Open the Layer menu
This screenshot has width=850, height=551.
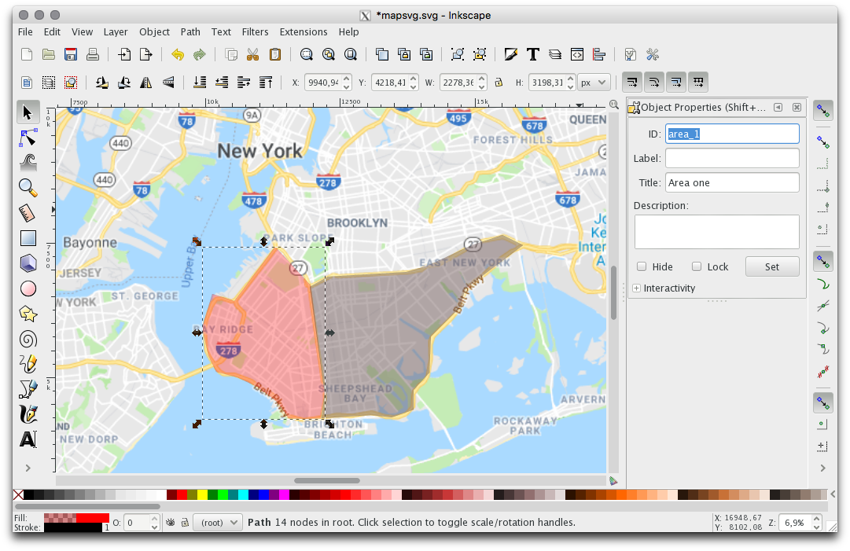116,32
